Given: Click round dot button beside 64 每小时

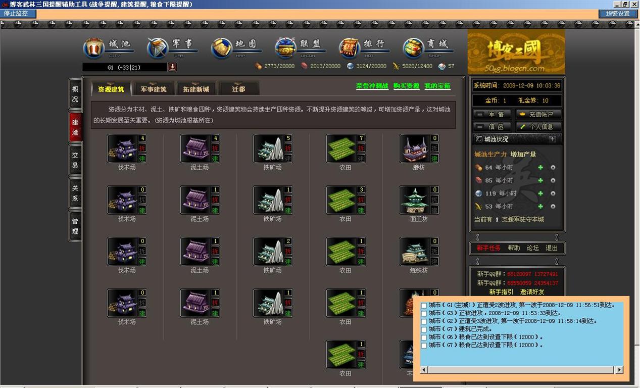Looking at the screenshot, I should [x=553, y=167].
